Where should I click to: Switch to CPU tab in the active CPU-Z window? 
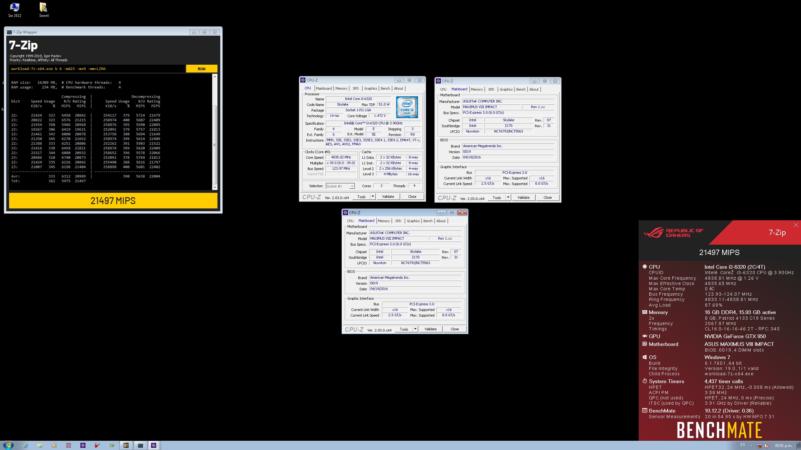[x=350, y=221]
